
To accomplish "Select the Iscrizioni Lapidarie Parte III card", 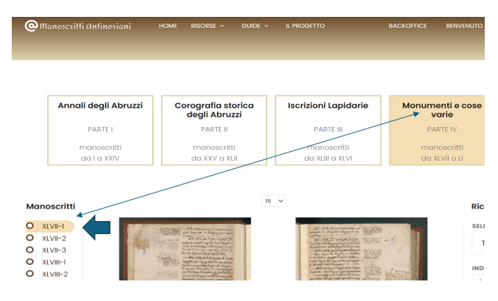I will [328, 130].
